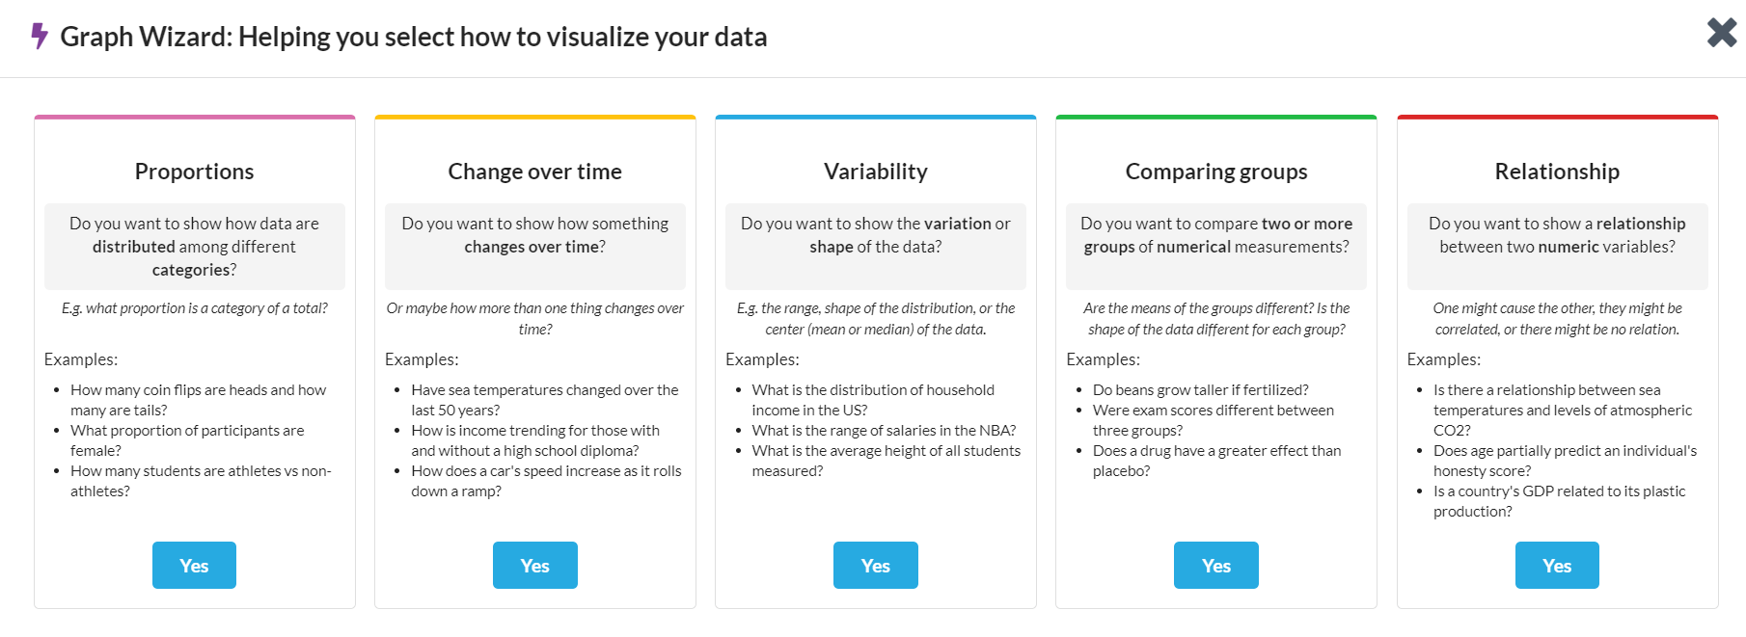The width and height of the screenshot is (1746, 637).
Task: Select the Proportions card heading
Action: 194,171
